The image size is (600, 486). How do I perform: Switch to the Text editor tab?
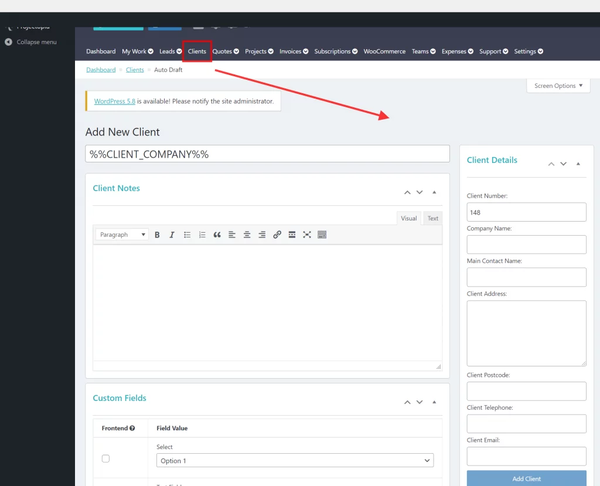[x=433, y=218]
